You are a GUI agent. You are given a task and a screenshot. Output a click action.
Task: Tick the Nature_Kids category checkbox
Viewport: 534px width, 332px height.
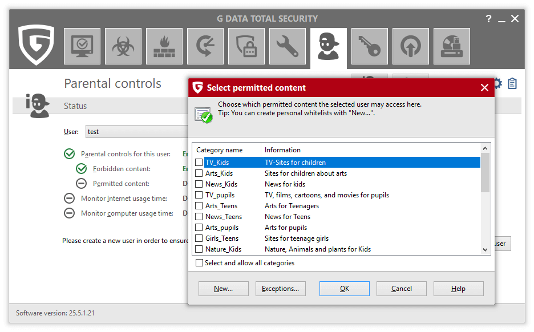199,249
